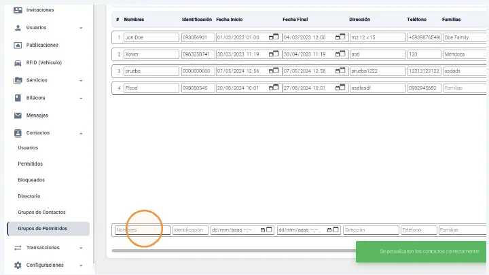Click the horizontal table scrollbar
This screenshot has height=275, width=489.
pyautogui.click(x=234, y=251)
